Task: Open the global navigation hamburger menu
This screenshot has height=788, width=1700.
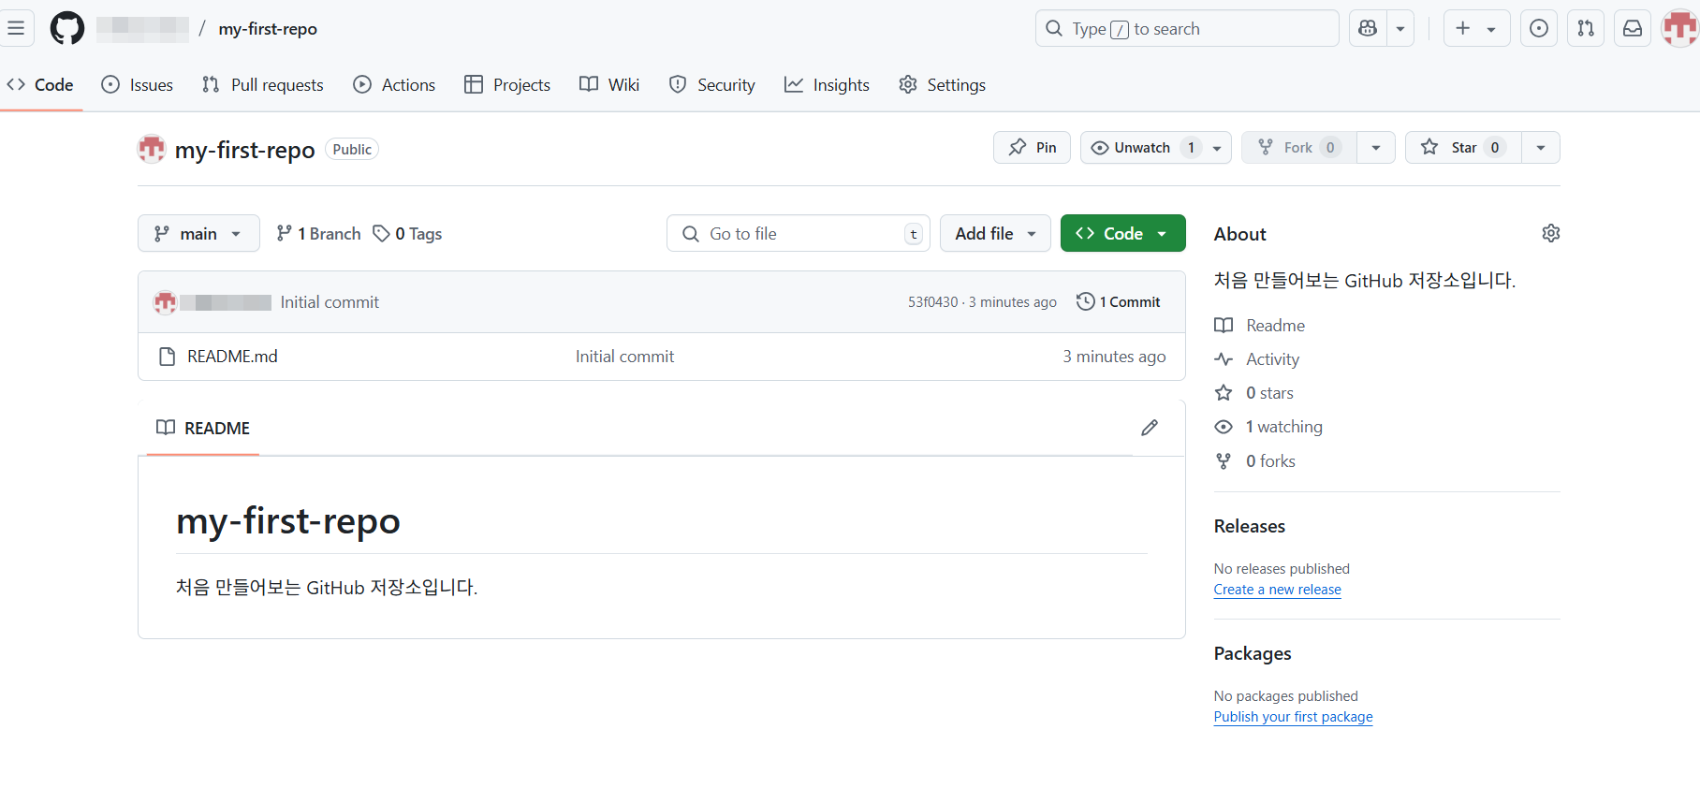Action: pyautogui.click(x=16, y=28)
